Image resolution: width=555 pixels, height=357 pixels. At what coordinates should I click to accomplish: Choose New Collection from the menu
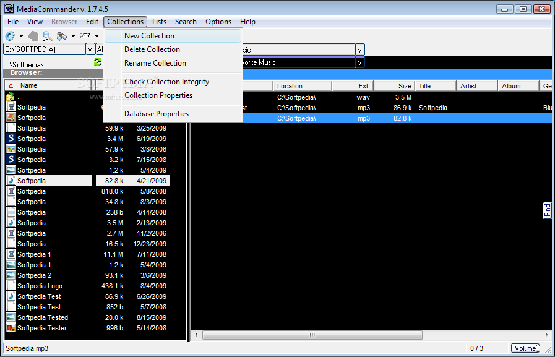point(173,36)
